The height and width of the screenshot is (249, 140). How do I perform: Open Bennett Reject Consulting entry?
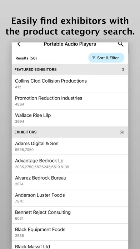click(x=70, y=215)
